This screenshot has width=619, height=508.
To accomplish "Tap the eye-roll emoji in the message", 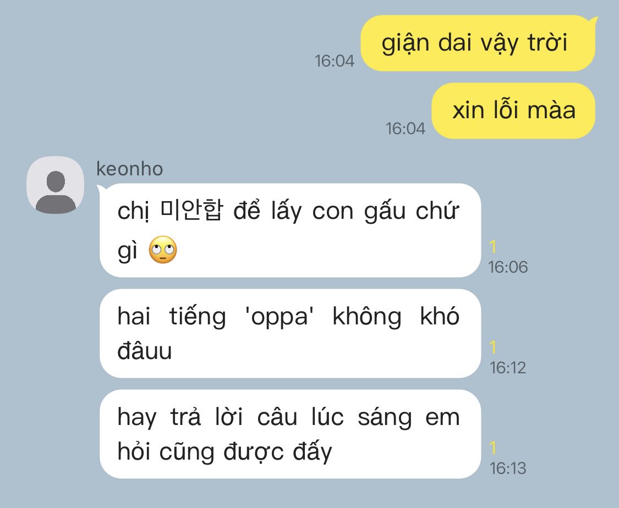I will tap(163, 250).
